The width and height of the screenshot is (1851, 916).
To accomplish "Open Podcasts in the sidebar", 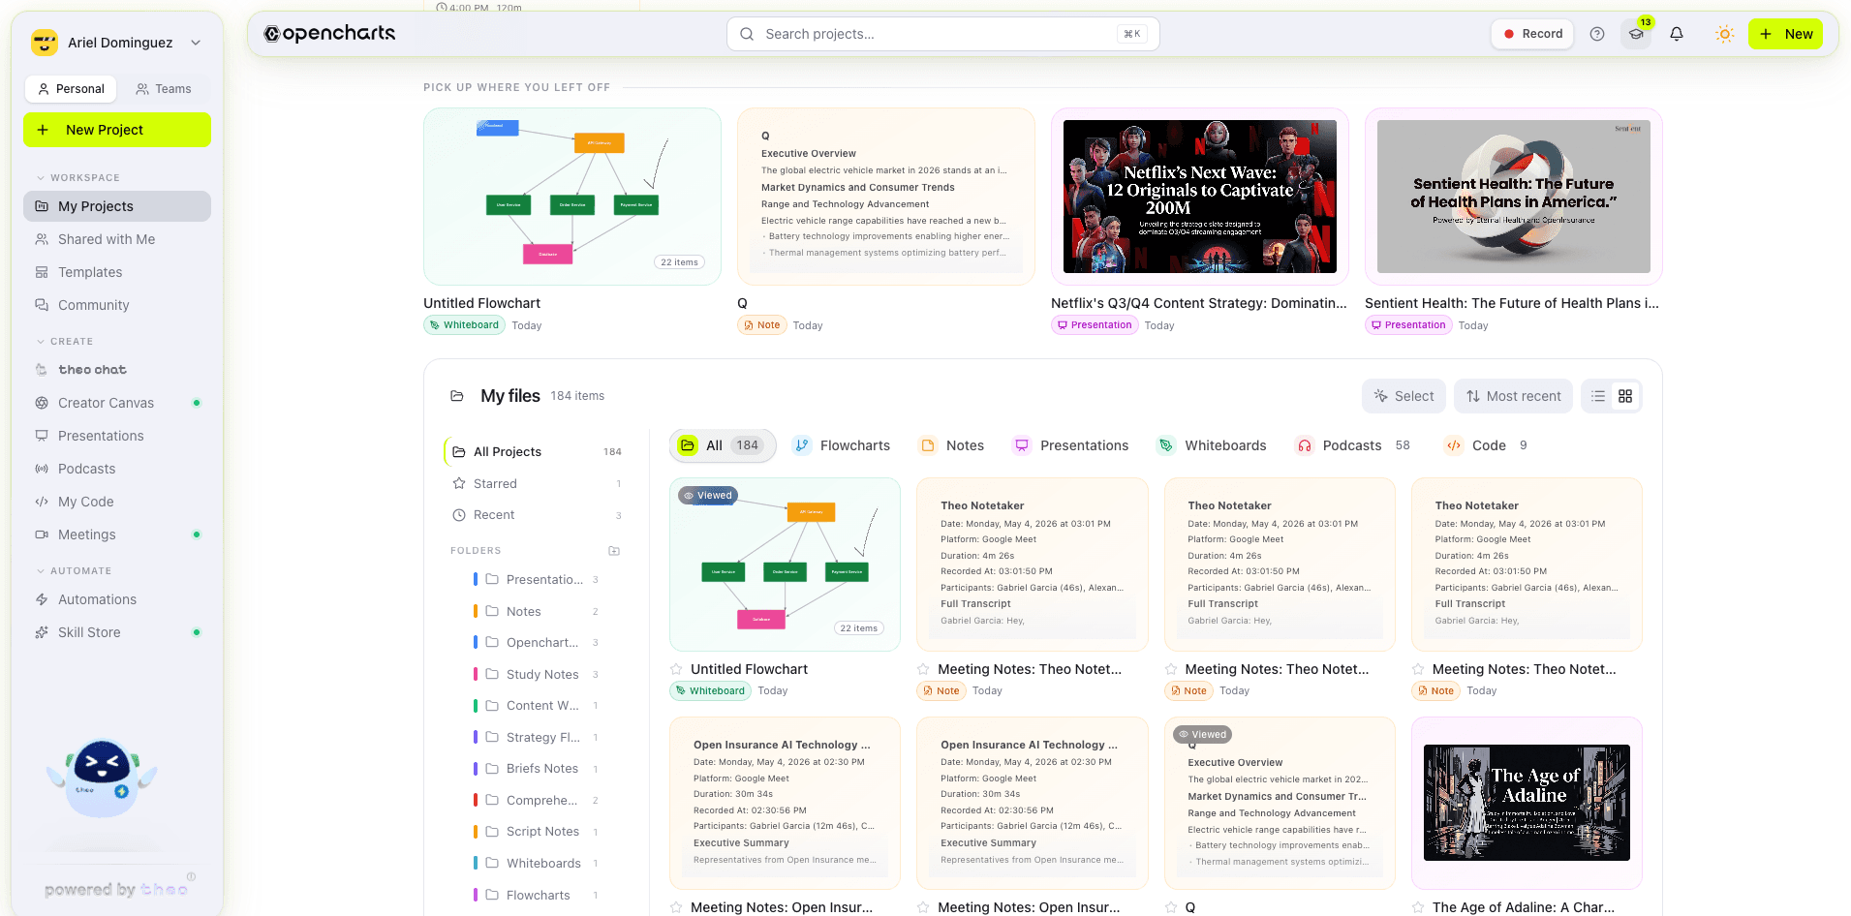I will (117, 469).
